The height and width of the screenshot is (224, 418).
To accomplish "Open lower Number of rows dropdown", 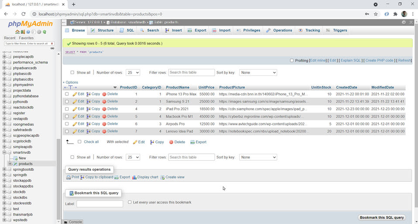I will click(x=133, y=157).
